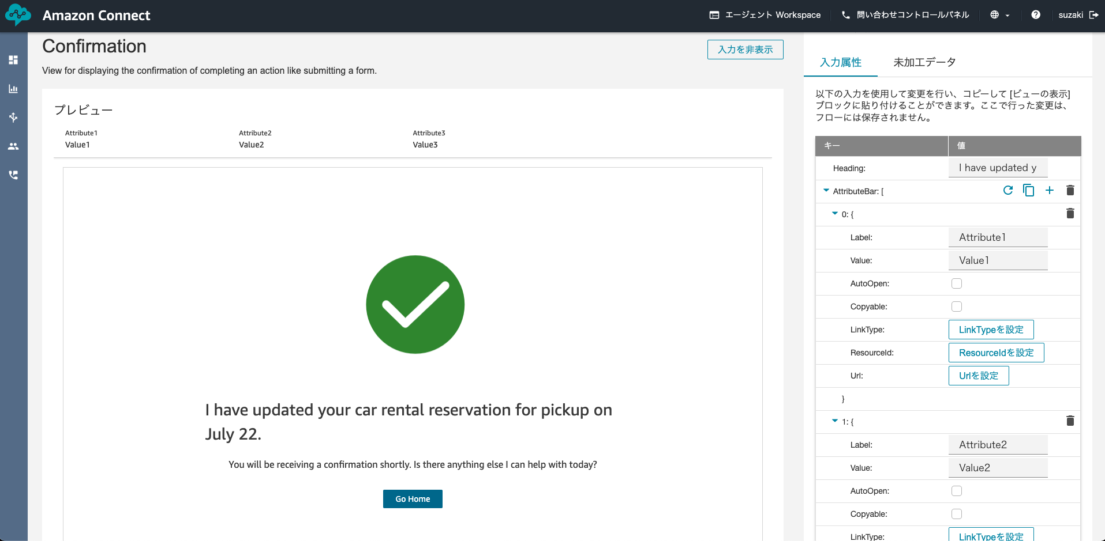Enable Copyable for Attribute1

click(957, 307)
